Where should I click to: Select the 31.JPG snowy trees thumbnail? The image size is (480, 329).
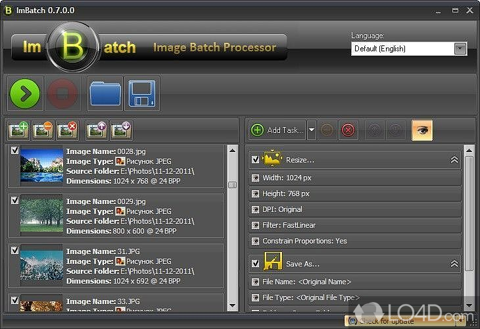point(41,265)
